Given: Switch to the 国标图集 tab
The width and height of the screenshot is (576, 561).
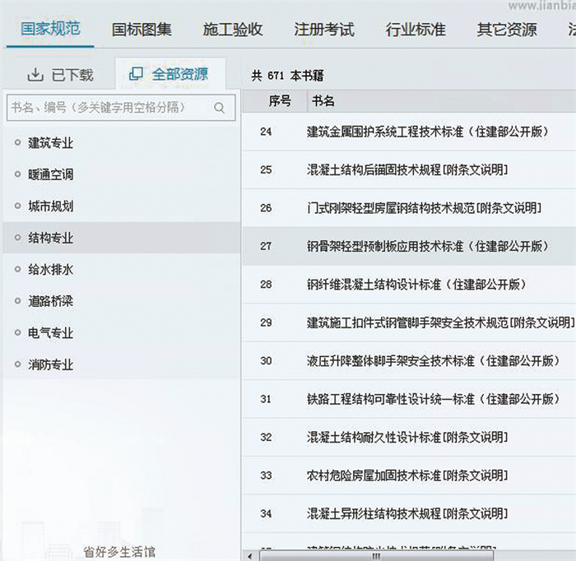Looking at the screenshot, I should pos(142,30).
